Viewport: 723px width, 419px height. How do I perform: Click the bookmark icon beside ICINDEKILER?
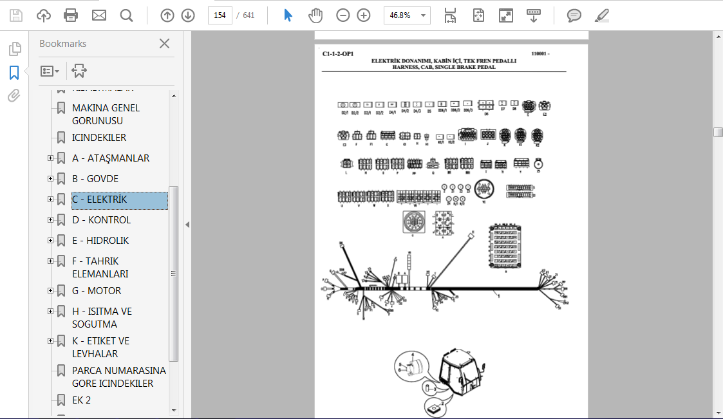pyautogui.click(x=61, y=137)
